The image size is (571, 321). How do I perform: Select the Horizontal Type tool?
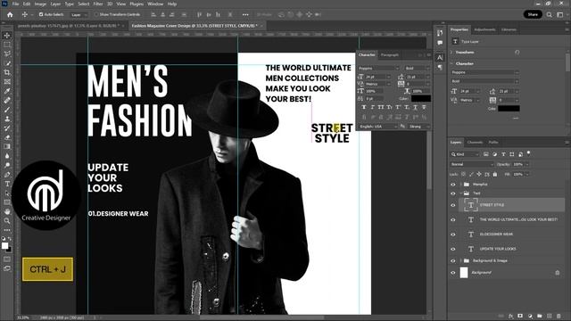7,184
